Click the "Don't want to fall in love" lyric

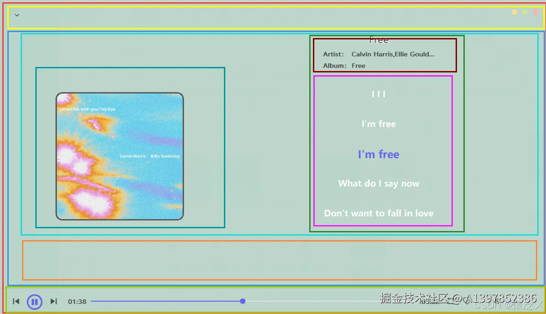click(379, 213)
